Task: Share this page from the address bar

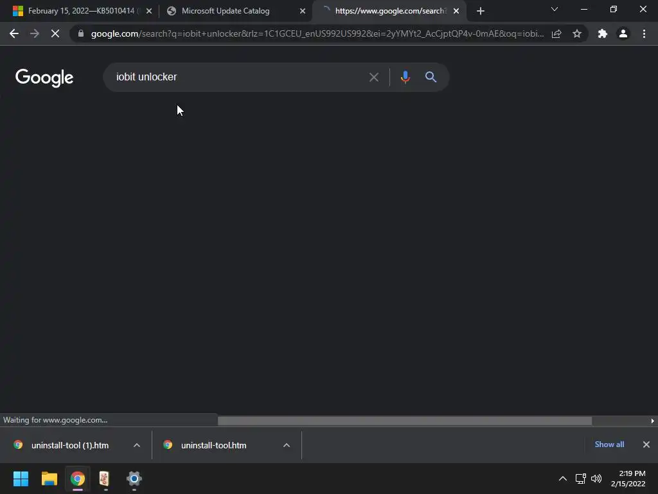Action: [556, 33]
